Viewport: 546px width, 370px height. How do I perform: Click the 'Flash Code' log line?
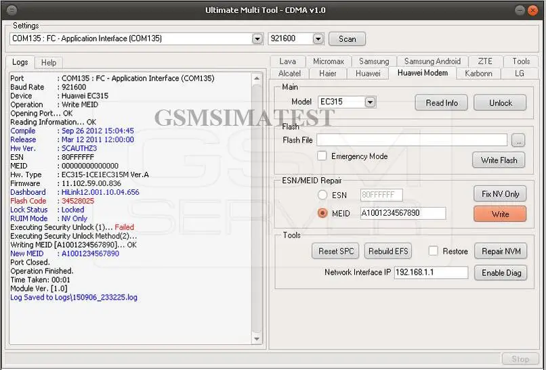[x=52, y=201]
